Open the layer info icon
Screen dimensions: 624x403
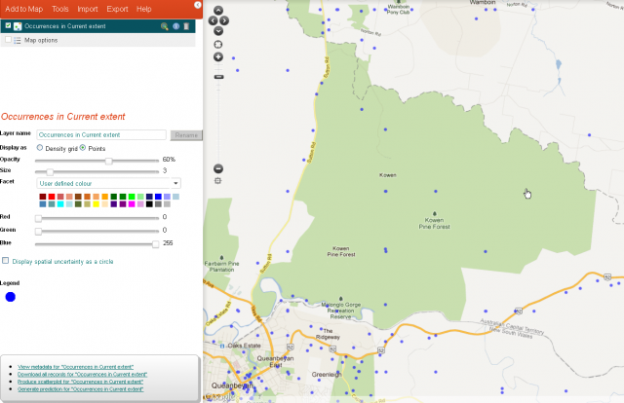tap(175, 25)
